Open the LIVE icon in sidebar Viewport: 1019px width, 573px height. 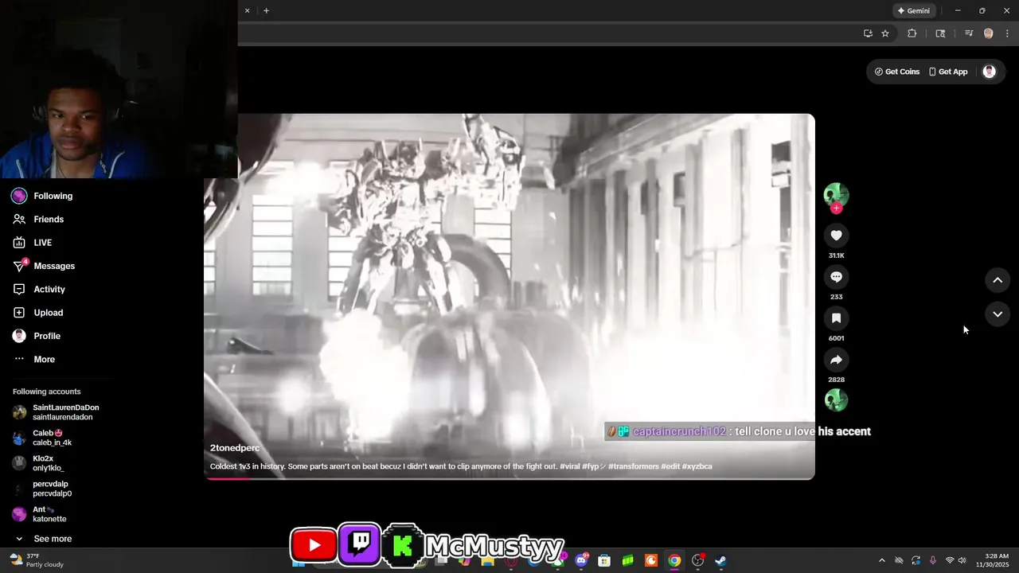[x=19, y=243]
